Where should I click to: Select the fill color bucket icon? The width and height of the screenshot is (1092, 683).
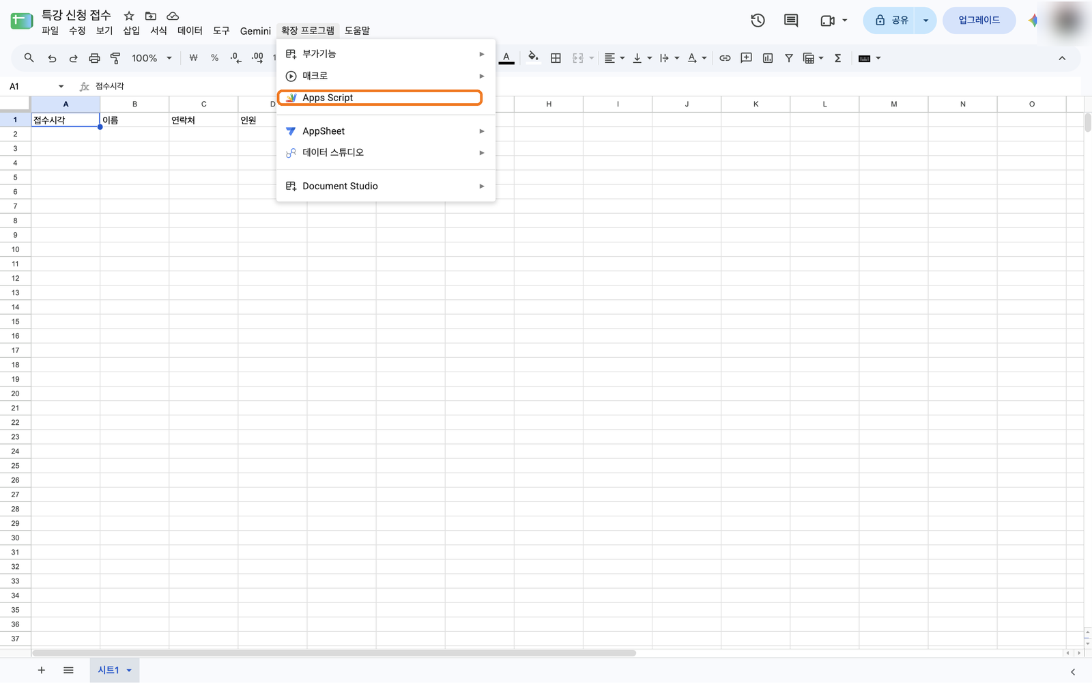coord(533,57)
